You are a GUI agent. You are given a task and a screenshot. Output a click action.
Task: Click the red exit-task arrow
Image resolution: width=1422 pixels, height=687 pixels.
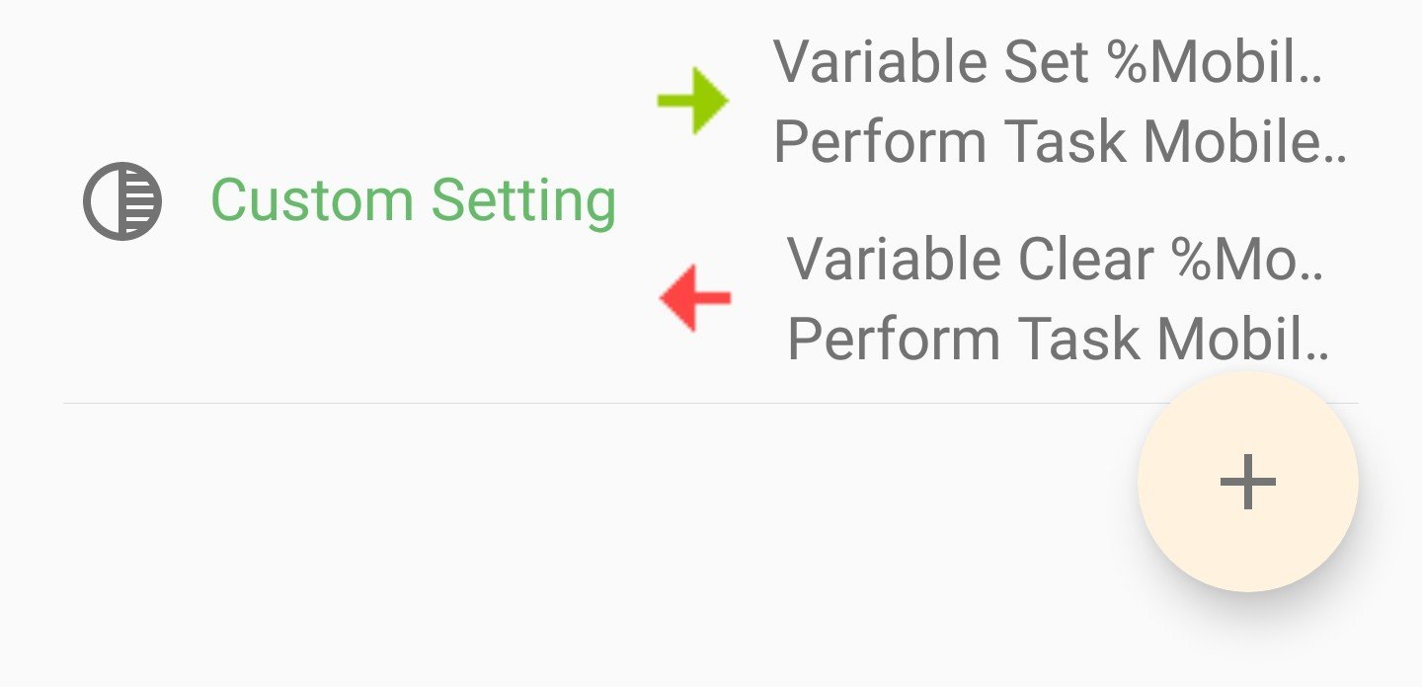tap(695, 297)
